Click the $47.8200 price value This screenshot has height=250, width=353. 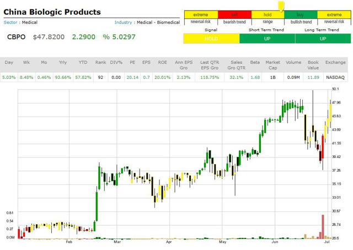(49, 37)
